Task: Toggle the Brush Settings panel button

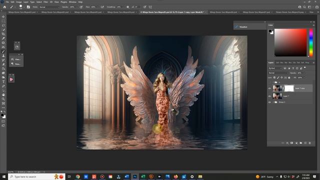Action: [x=28, y=7]
